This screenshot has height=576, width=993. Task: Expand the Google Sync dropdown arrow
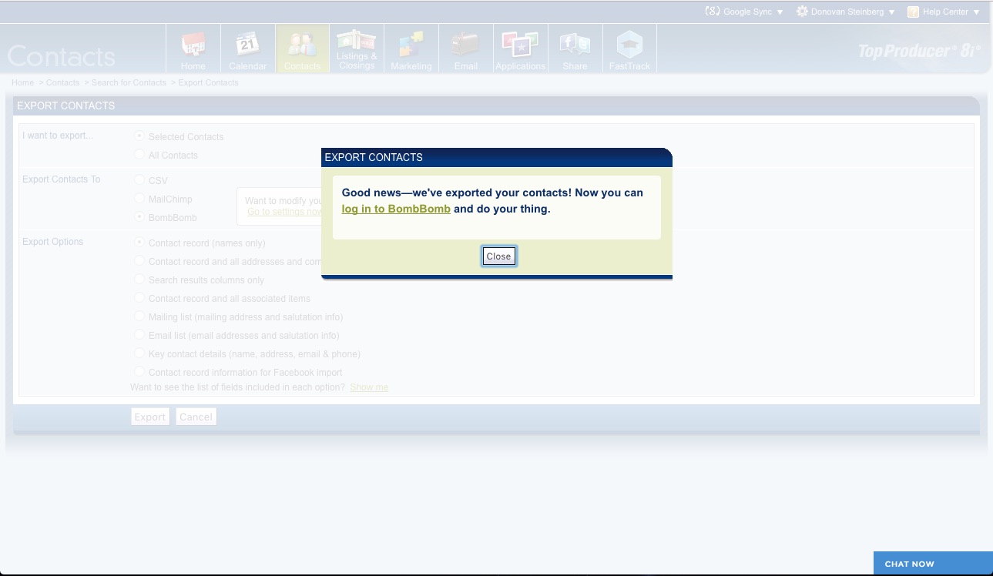[x=780, y=12]
